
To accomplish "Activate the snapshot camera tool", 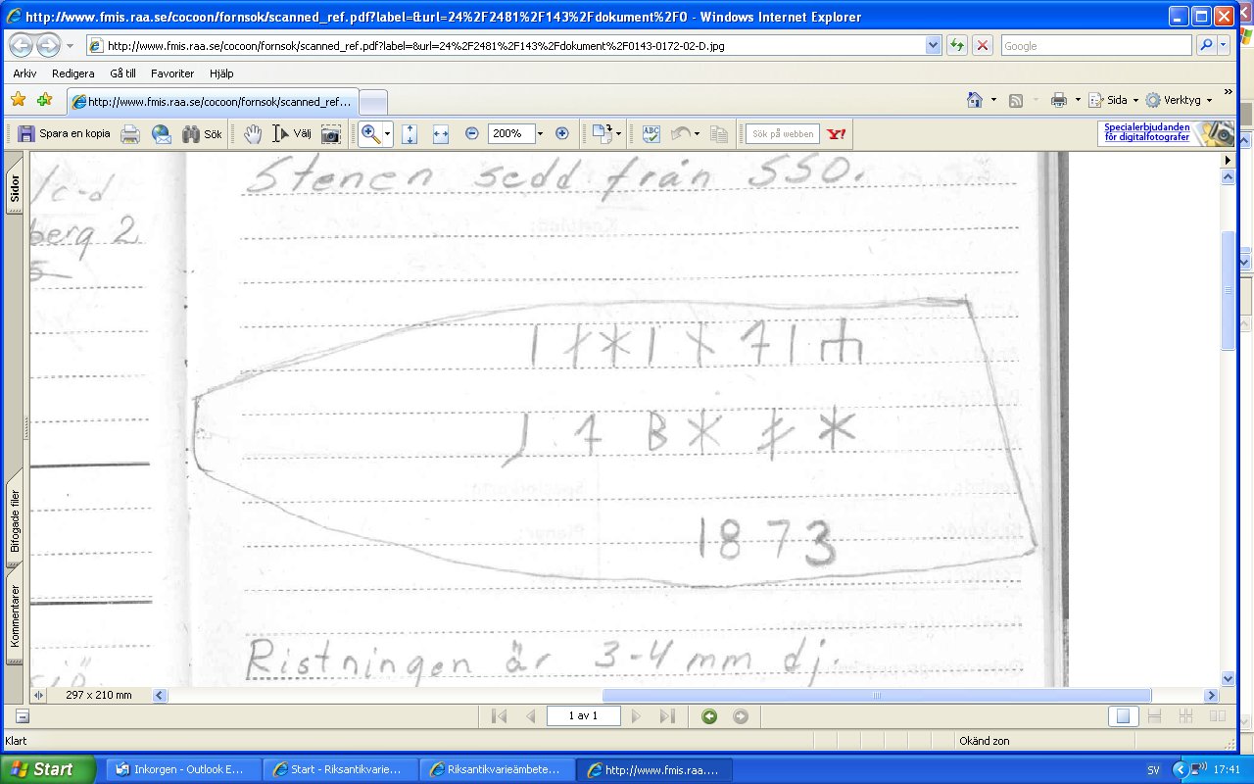I will click(x=331, y=134).
